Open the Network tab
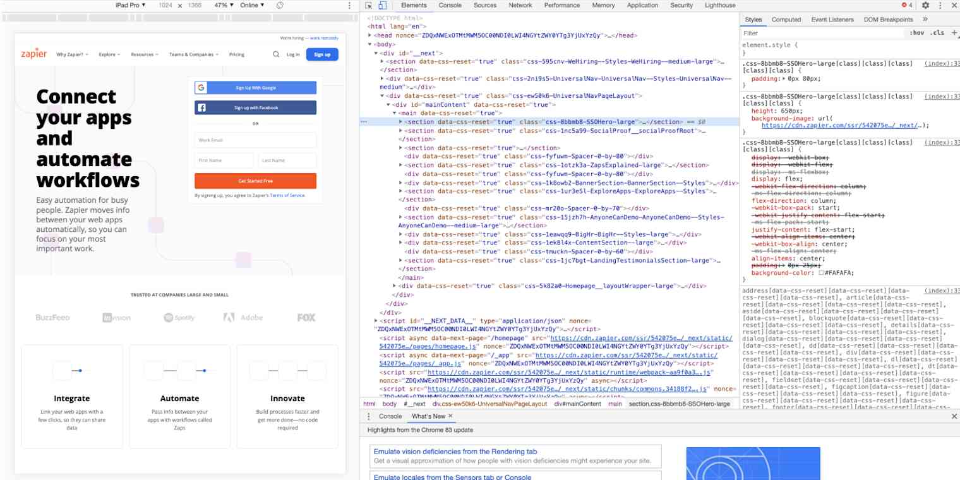The image size is (960, 480). pyautogui.click(x=520, y=5)
